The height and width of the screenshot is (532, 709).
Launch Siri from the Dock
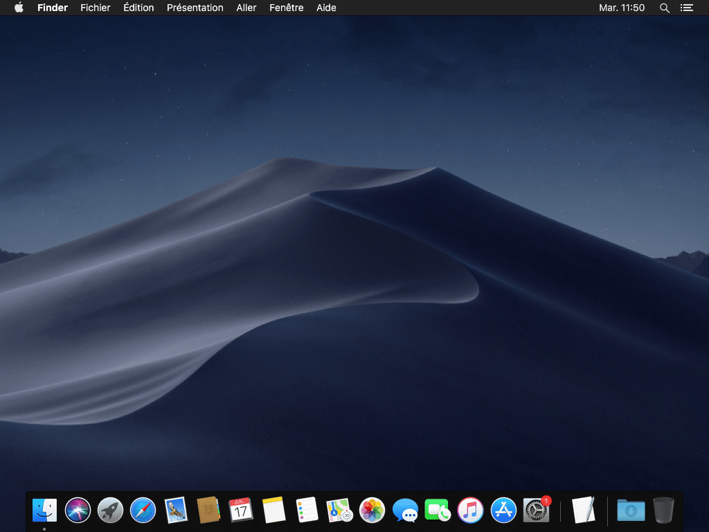(x=78, y=511)
